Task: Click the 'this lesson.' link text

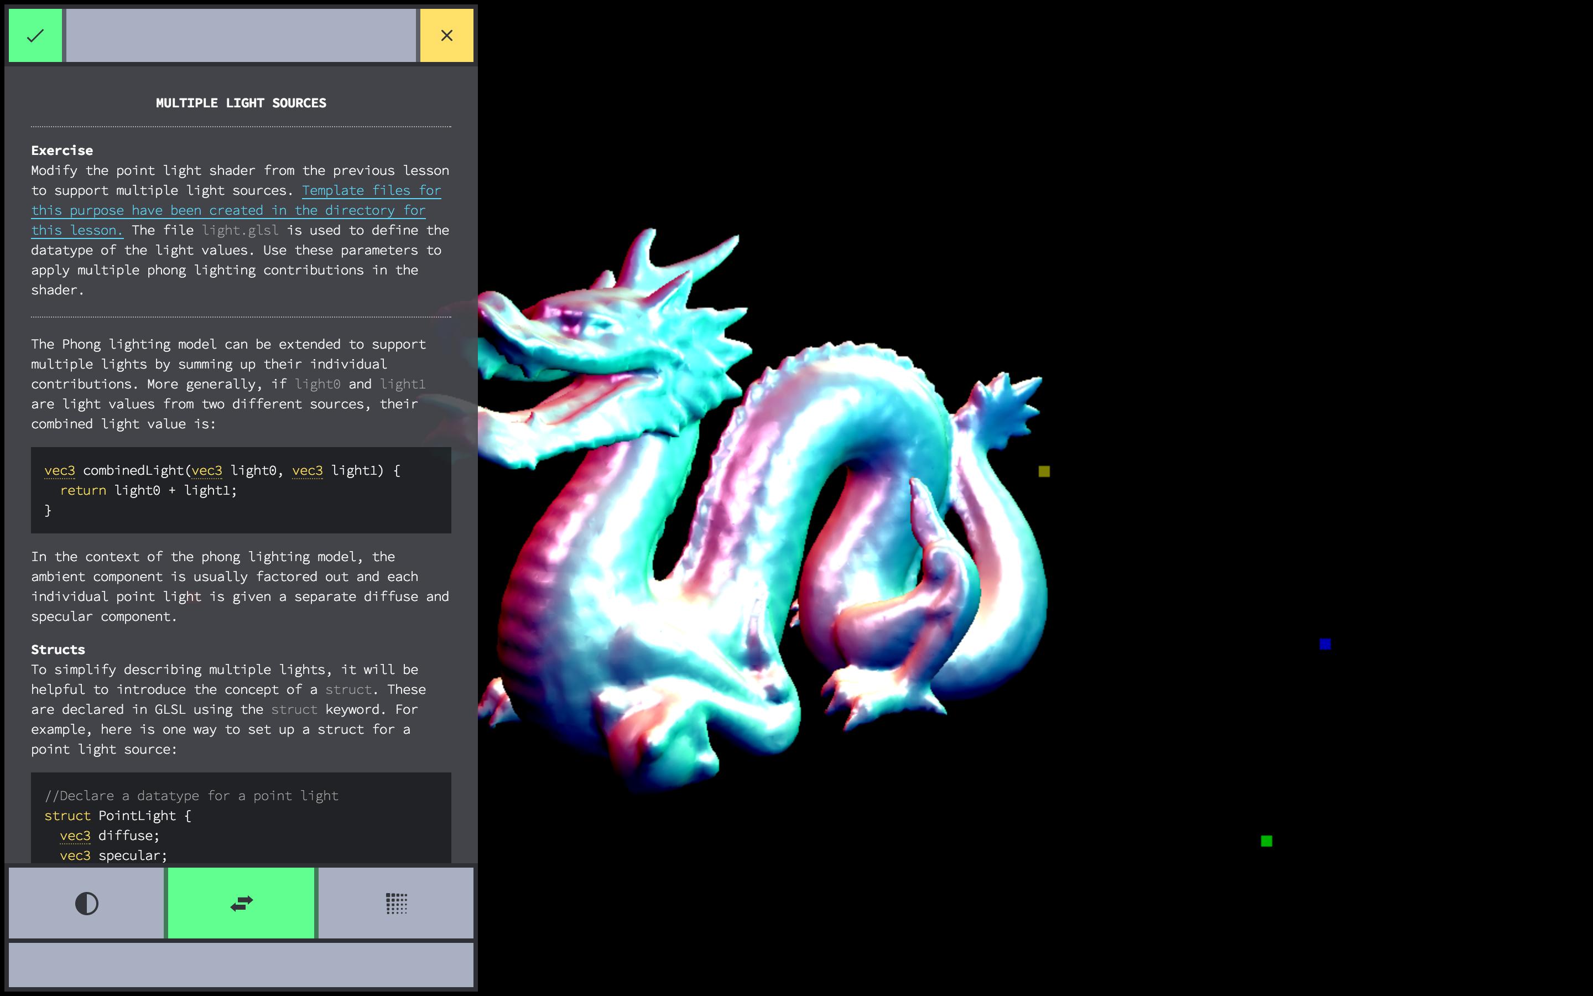Action: (76, 231)
